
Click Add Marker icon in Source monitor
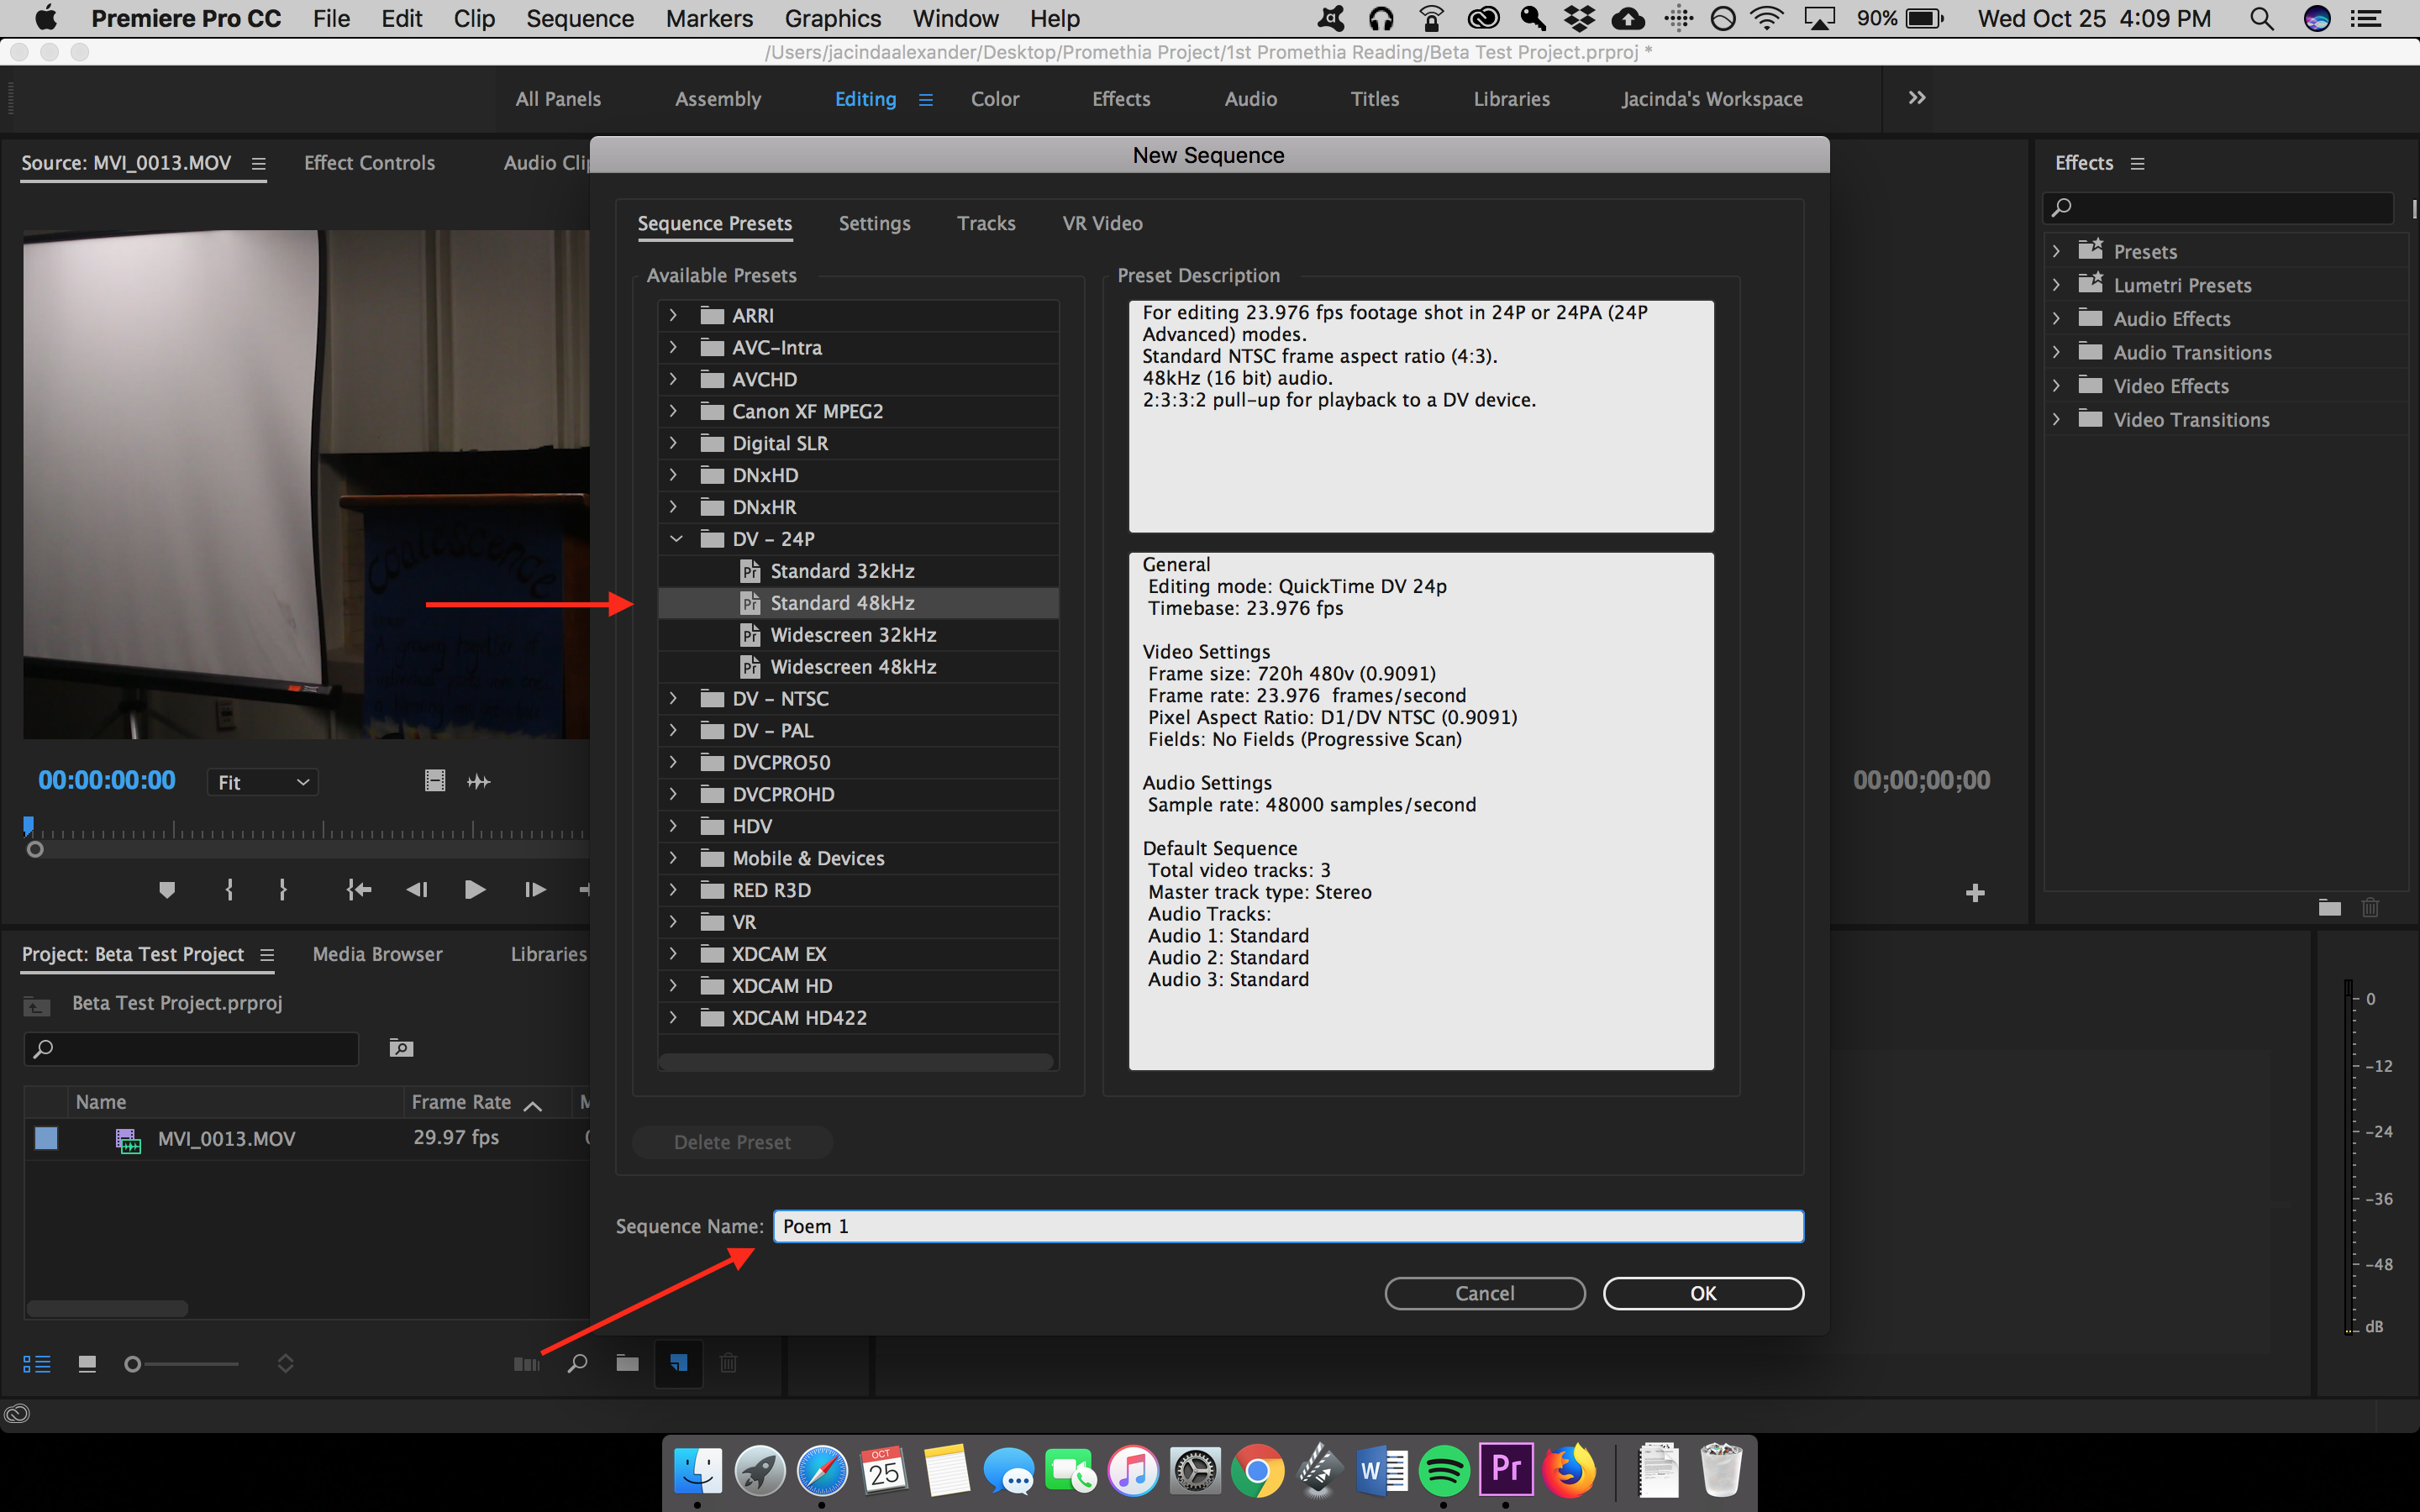[x=167, y=889]
